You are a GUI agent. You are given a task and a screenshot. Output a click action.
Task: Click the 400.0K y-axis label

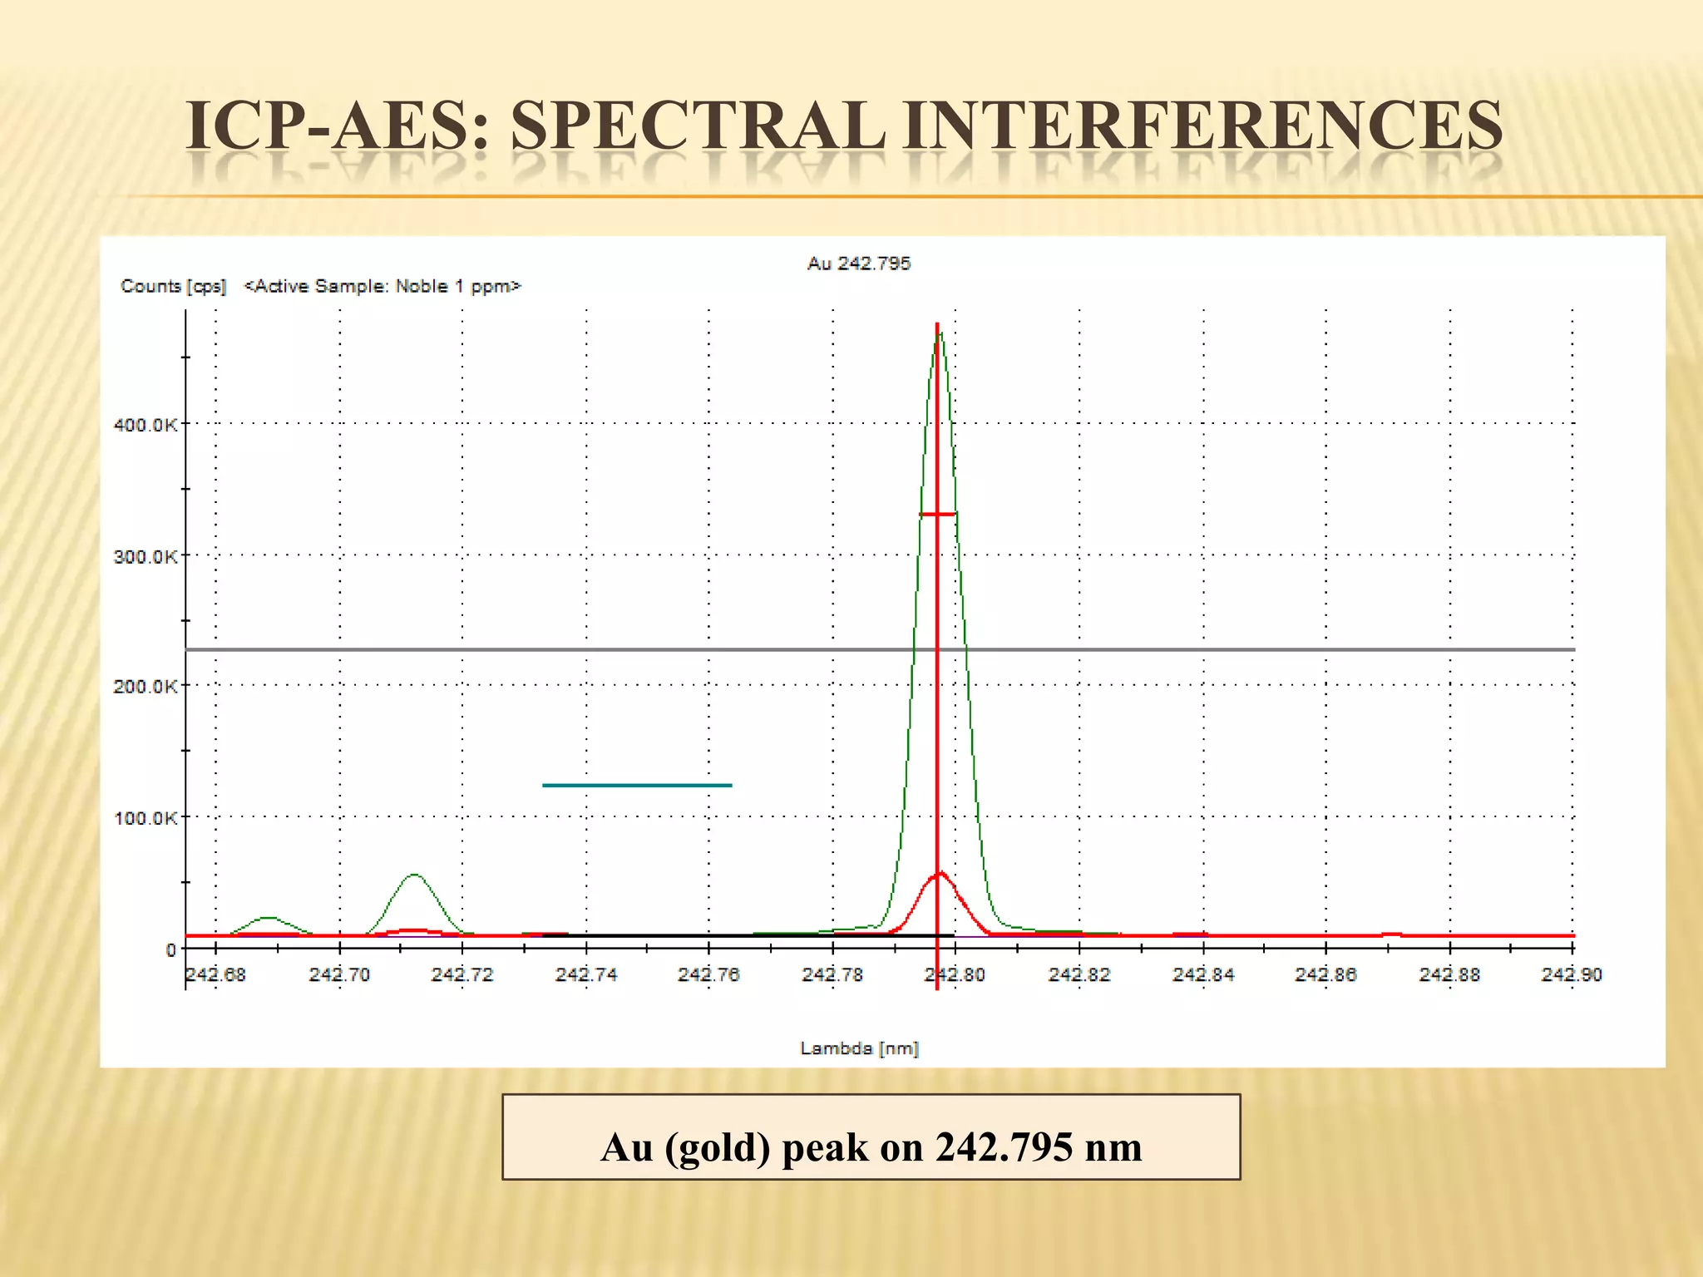(146, 425)
